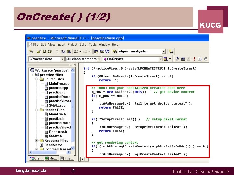Screen dimensions: 234x175
Task: Select practiceDoc.h in Header Files
Action: 59,123
